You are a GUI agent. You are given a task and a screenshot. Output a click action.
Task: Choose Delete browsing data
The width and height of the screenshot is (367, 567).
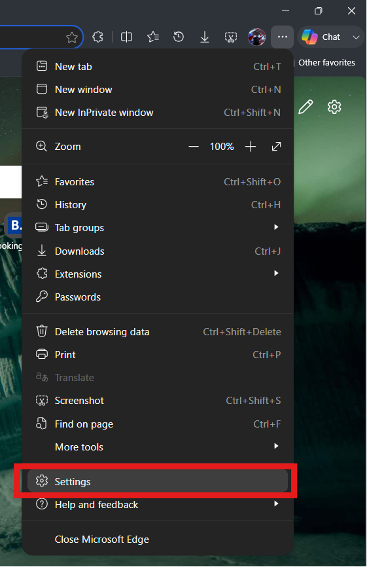click(158, 331)
